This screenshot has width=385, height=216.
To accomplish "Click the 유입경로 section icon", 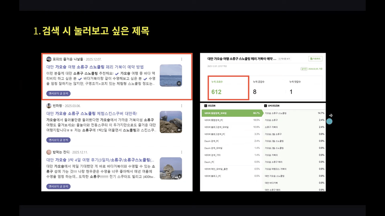I will [205, 106].
